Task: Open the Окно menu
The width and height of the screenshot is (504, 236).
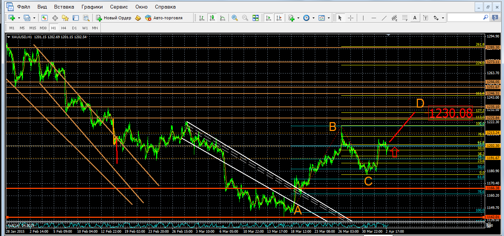Action: click(141, 7)
